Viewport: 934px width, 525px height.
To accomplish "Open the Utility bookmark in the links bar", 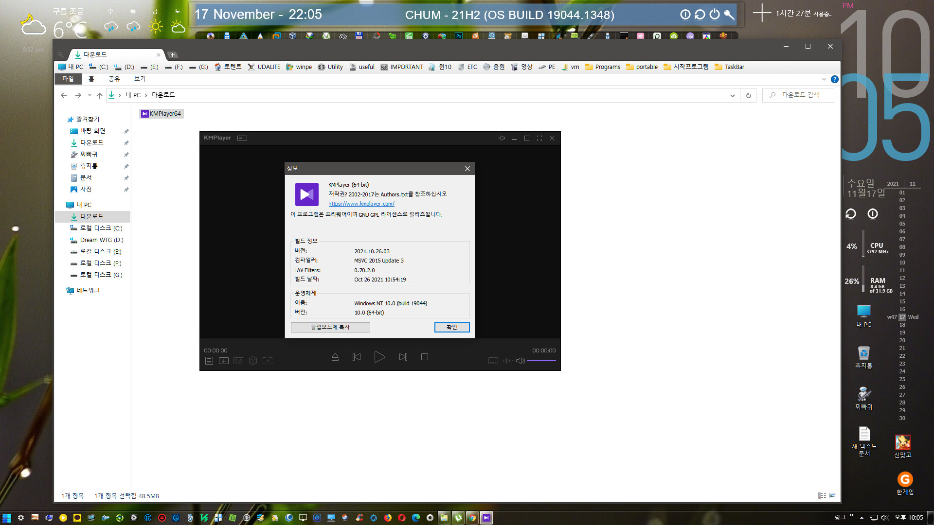I will point(330,67).
